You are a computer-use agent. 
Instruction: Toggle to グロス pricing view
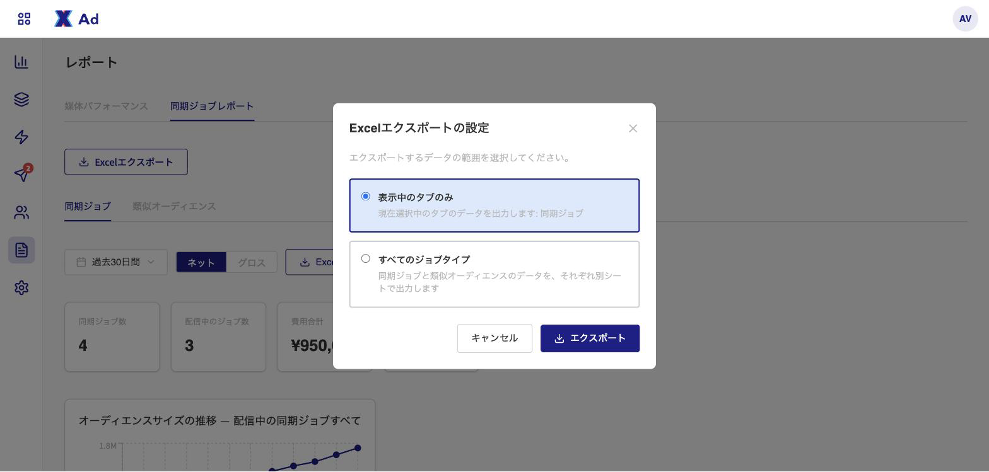pyautogui.click(x=252, y=262)
